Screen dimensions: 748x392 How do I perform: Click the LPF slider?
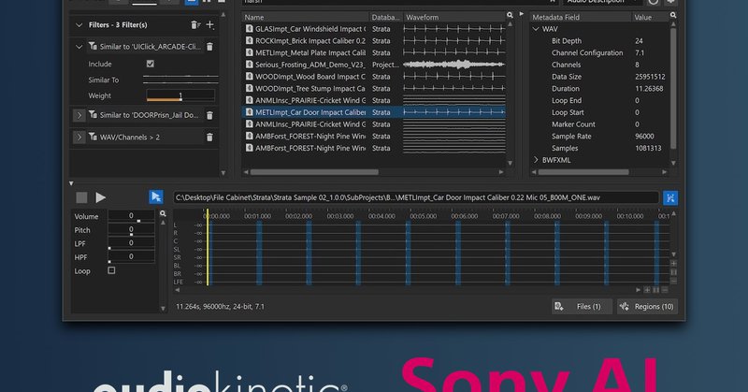click(x=131, y=243)
